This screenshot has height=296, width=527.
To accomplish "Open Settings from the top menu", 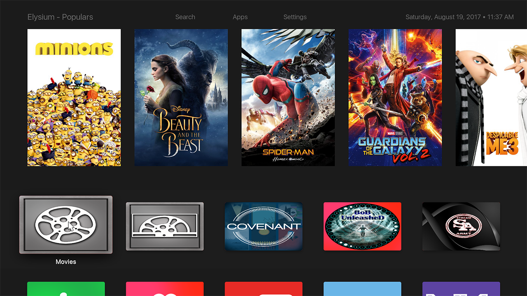I will tap(295, 17).
